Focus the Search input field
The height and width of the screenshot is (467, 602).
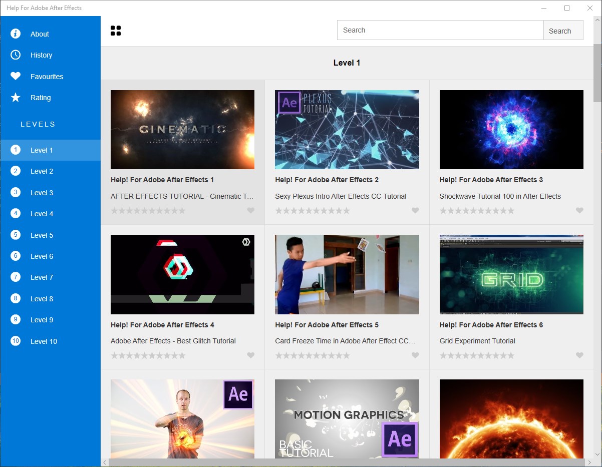[440, 30]
